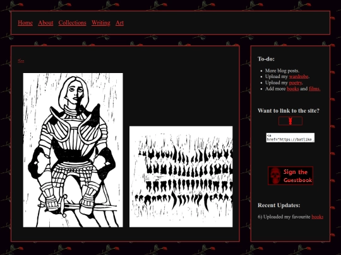Open the books link in To-do list
Screen dimensions: 341x255
pyautogui.click(x=293, y=89)
